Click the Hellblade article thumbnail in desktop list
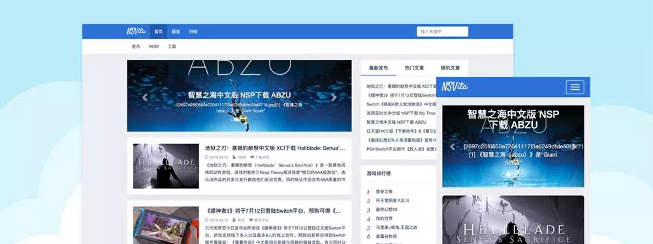 pos(166,166)
